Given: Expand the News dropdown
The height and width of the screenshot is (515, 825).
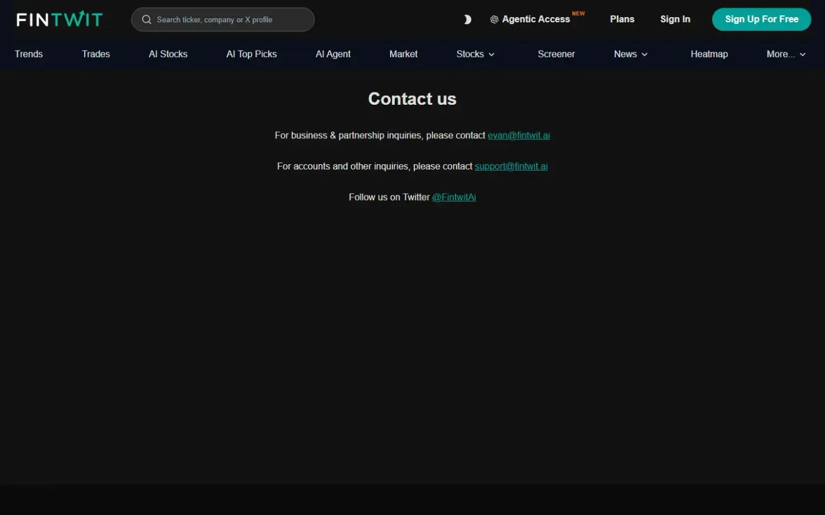Looking at the screenshot, I should (x=631, y=54).
